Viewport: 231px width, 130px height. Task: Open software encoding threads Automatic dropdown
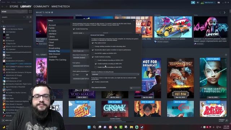point(115,74)
